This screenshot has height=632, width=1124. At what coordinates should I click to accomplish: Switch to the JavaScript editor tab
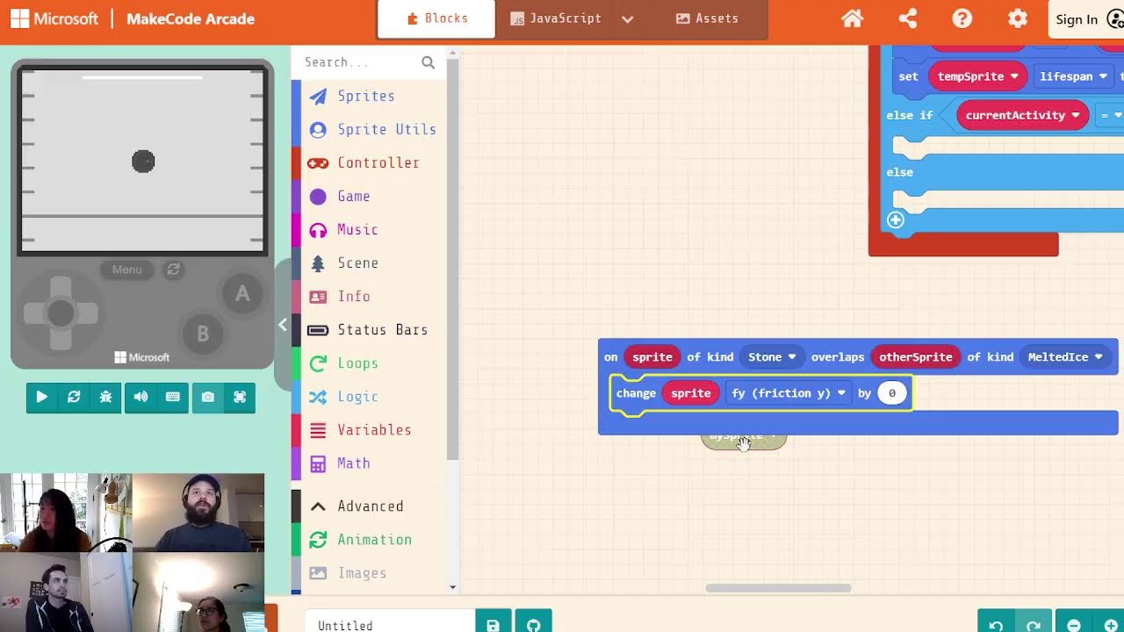coord(556,18)
